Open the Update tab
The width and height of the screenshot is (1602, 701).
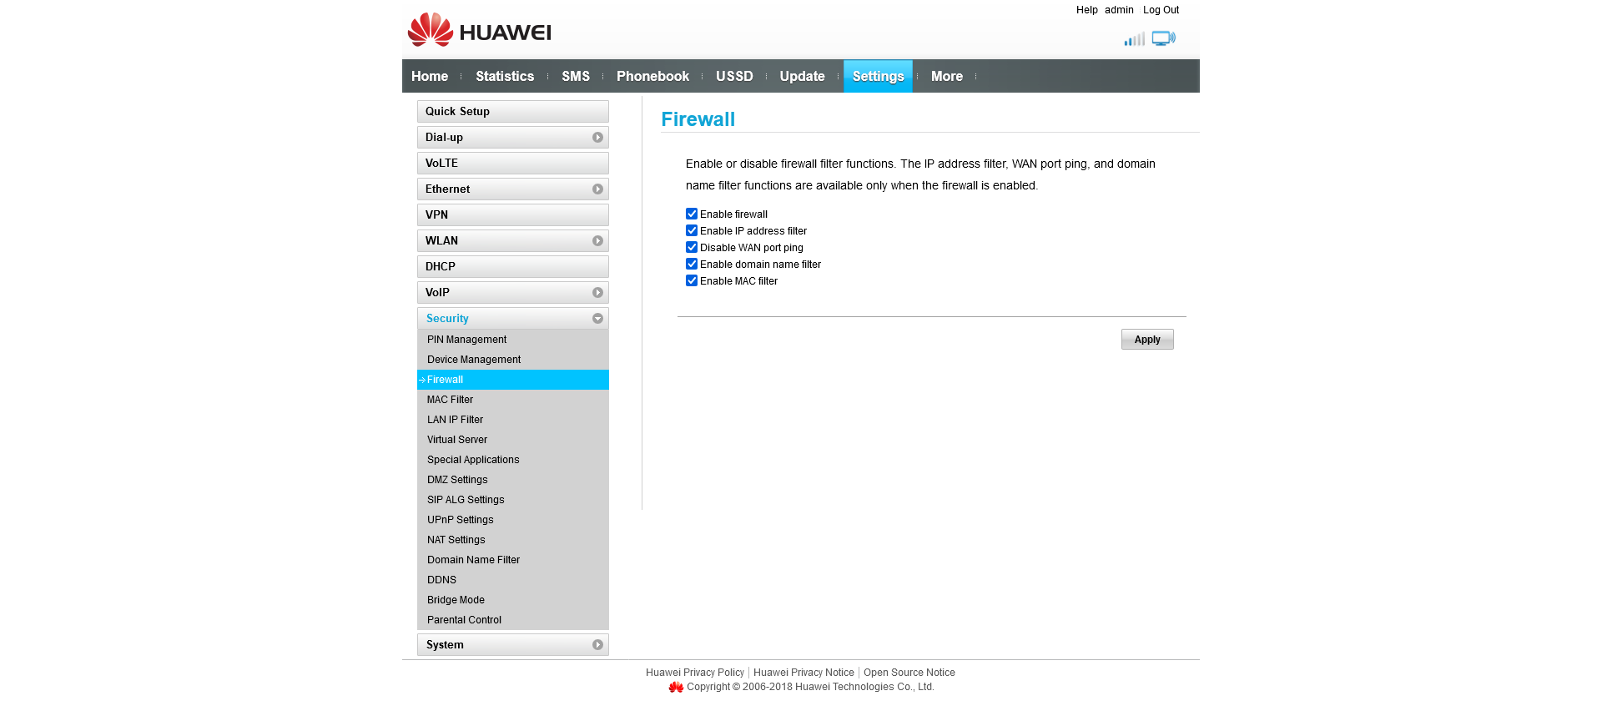pos(802,76)
